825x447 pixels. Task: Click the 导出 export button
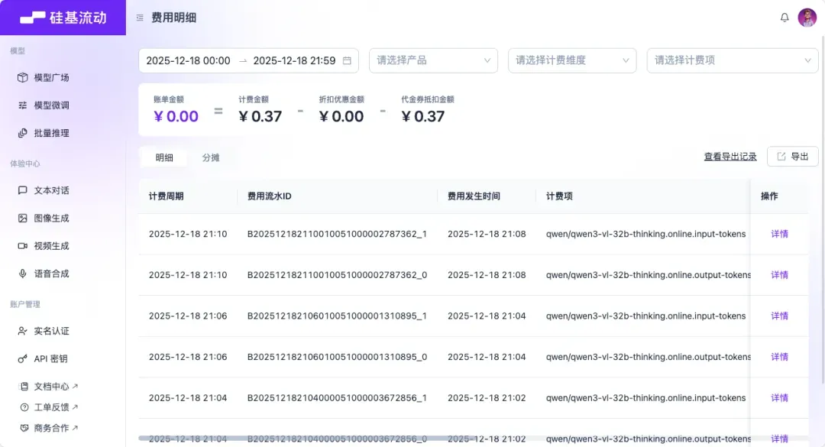[792, 157]
